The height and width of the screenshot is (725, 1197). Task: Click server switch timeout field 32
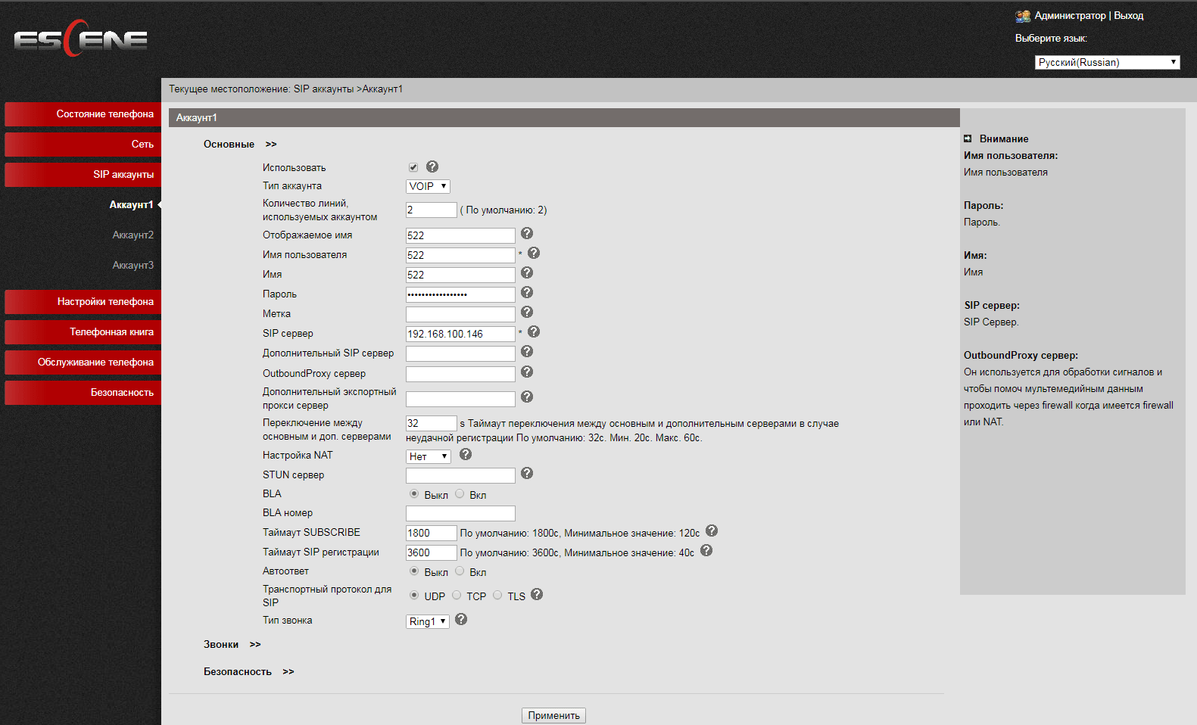(432, 423)
